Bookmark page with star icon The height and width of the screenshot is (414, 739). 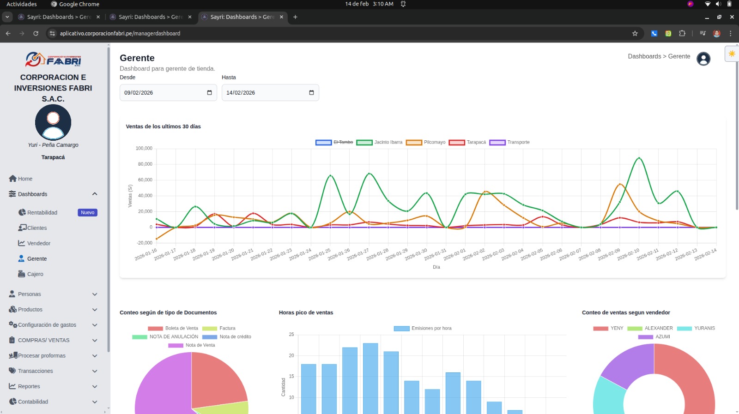click(635, 33)
